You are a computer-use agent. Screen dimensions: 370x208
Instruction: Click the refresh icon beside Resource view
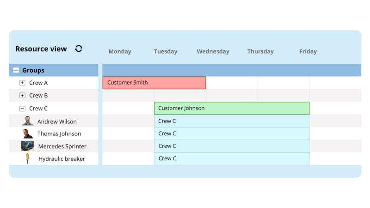79,49
